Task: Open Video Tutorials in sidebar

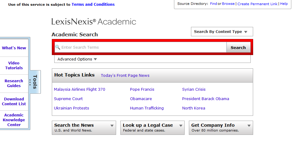Action: (x=14, y=66)
